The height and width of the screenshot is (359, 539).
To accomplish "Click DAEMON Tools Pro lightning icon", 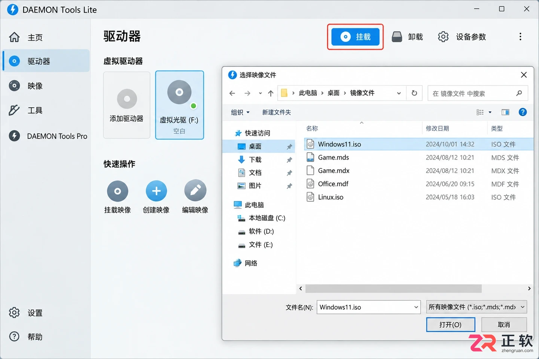I will (x=14, y=136).
